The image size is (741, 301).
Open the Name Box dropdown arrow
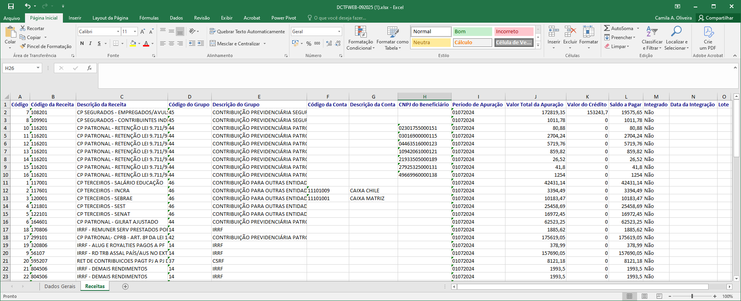(38, 68)
